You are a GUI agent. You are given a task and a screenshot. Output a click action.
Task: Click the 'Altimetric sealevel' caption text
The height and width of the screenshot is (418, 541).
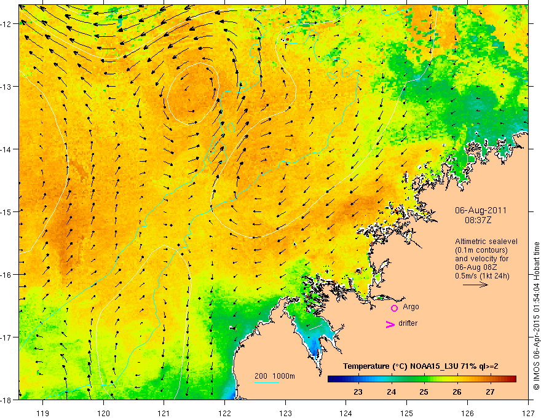(x=486, y=242)
